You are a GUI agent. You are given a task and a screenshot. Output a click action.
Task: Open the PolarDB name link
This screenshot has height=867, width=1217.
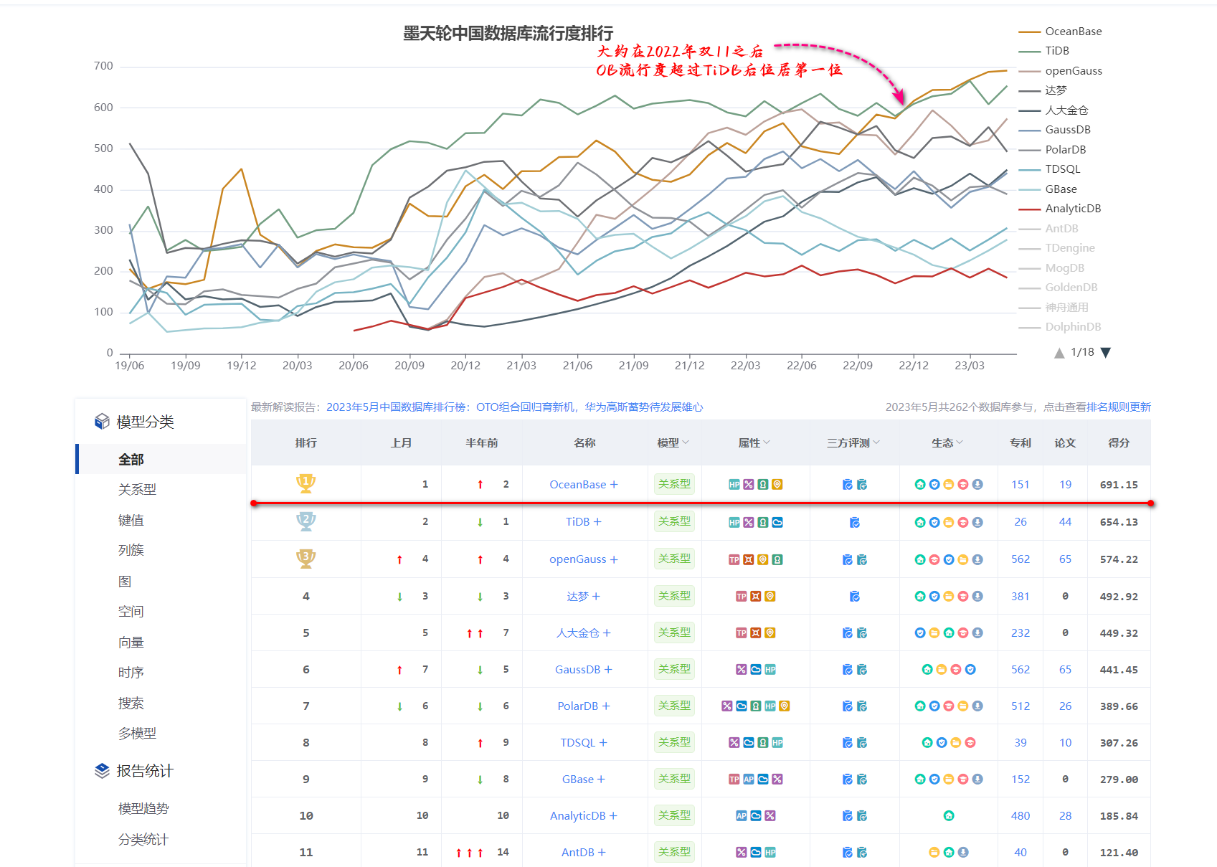(x=577, y=706)
